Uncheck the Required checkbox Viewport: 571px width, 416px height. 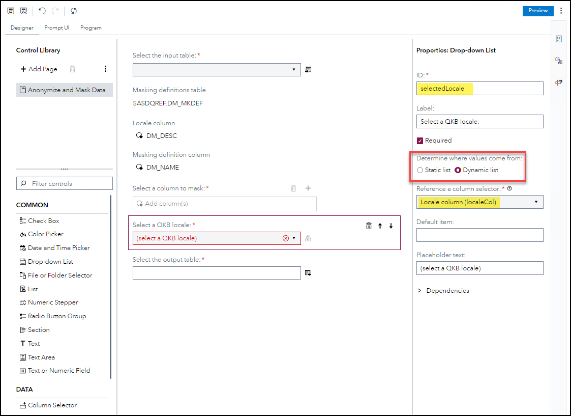(x=419, y=140)
